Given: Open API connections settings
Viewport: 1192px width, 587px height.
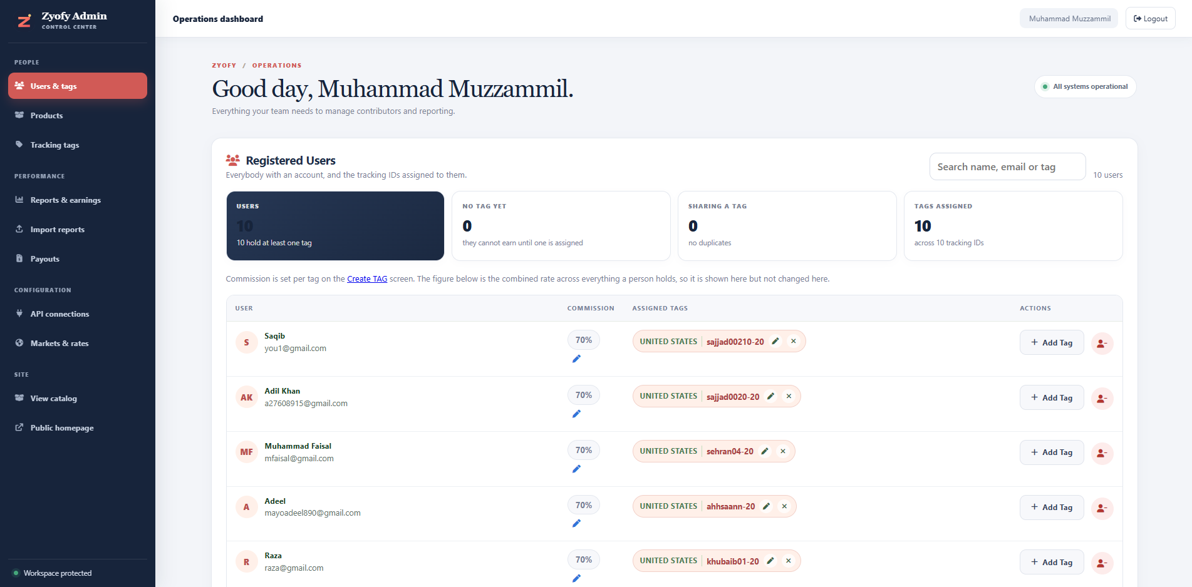Looking at the screenshot, I should (x=78, y=314).
